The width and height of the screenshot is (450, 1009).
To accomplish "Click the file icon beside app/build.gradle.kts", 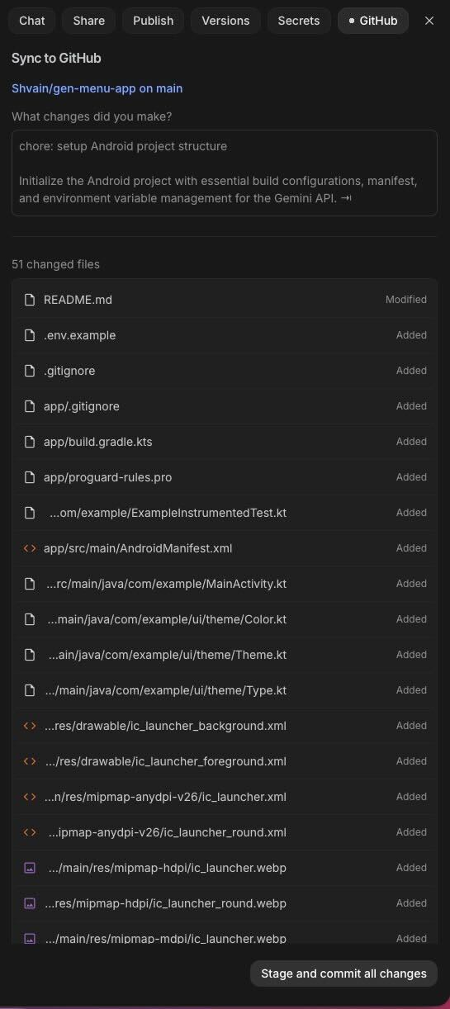I will pos(30,442).
